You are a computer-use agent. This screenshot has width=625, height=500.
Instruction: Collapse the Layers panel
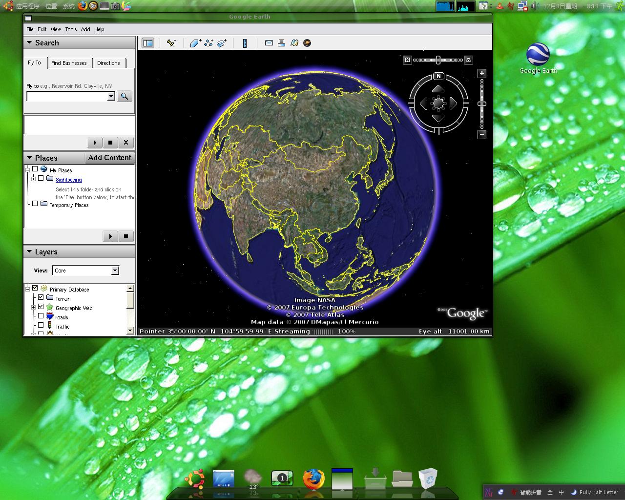[29, 251]
